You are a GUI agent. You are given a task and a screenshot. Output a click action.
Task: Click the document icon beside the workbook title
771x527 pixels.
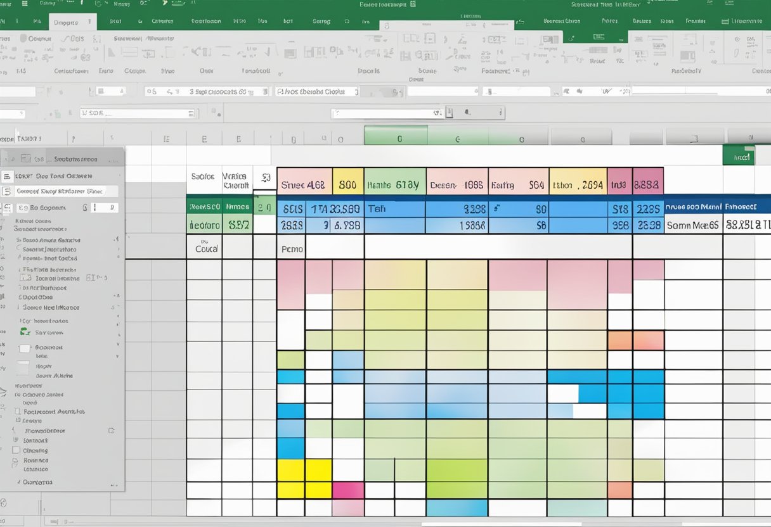click(413, 4)
